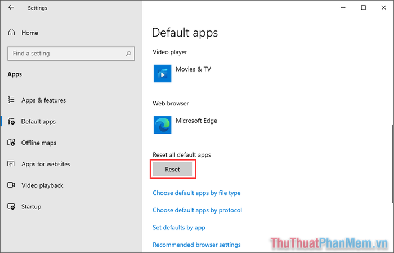Change Microsoft Edge web browser default
Screen dimensions: 394x253
tap(185, 125)
